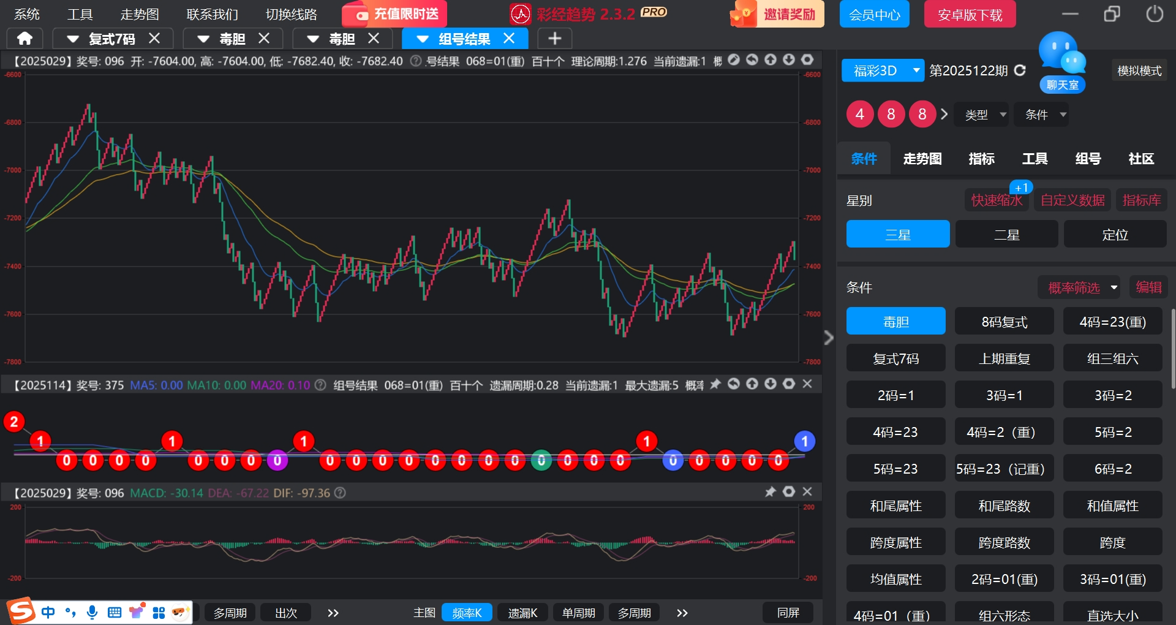The width and height of the screenshot is (1176, 625).
Task: Close the MACD panel
Action: coord(807,492)
